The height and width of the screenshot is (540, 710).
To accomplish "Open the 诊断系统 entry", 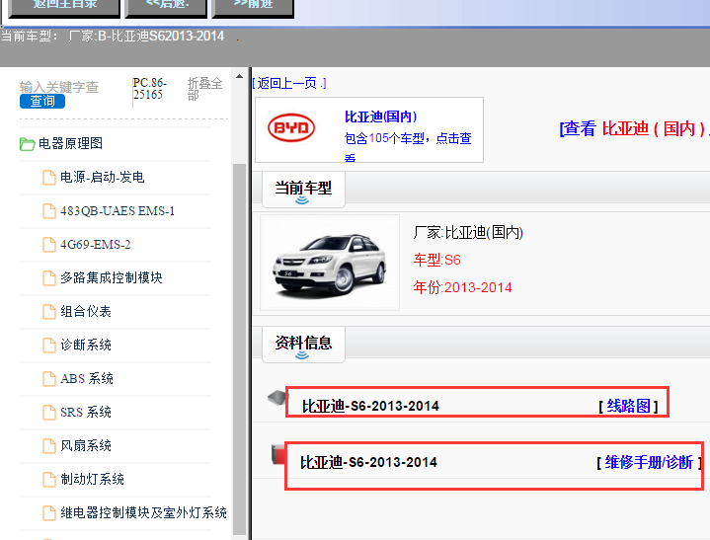I will (86, 345).
